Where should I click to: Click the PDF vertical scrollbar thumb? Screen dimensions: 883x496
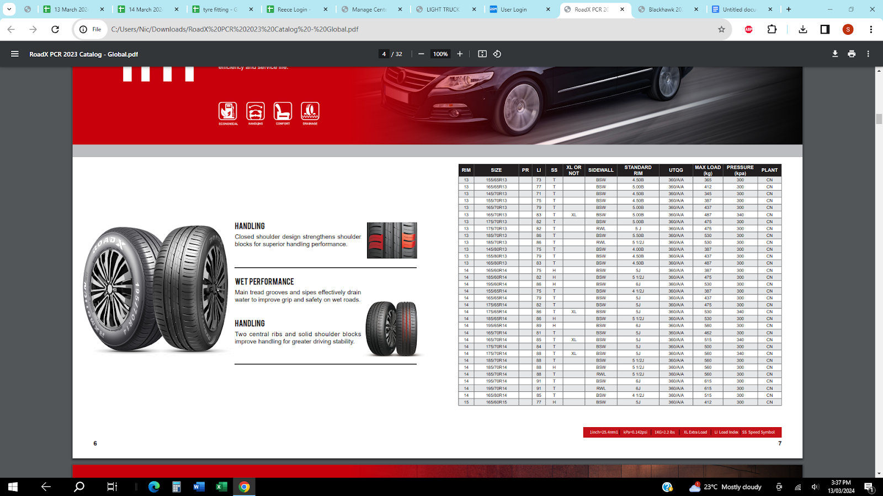879,119
